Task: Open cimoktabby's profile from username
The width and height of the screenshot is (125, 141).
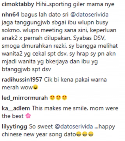Action: 18,4
